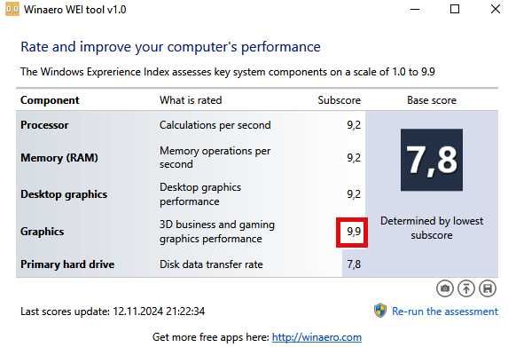Viewport: 508px width, 347px height.
Task: Click the Component column header
Action: pos(50,100)
